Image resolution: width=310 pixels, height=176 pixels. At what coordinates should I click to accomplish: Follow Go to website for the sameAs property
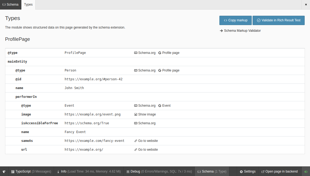point(146,141)
